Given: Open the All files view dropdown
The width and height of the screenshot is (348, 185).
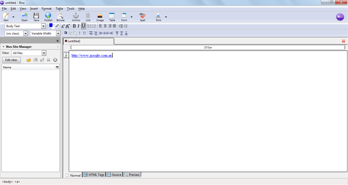Looking at the screenshot, I should click(x=29, y=53).
